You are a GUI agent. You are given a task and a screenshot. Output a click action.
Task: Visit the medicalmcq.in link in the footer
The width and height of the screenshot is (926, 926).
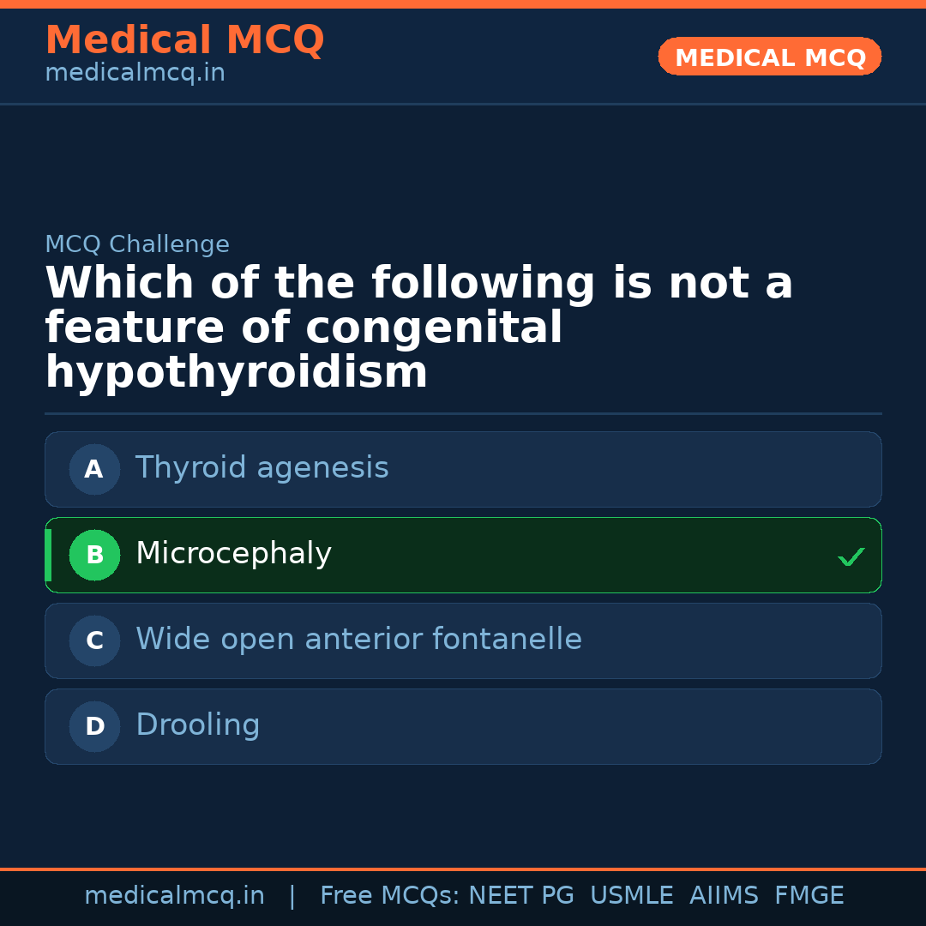pyautogui.click(x=175, y=895)
